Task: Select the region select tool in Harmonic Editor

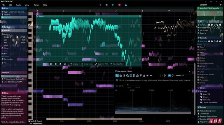Action: tap(117, 76)
